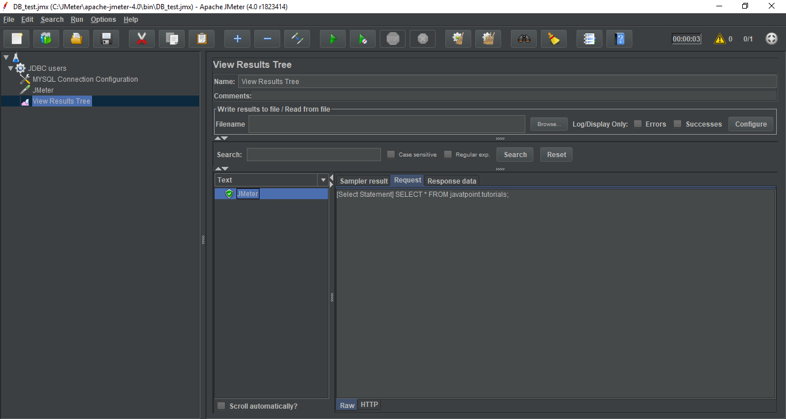Open the File menu
Screen dimensions: 786x419
9,20
